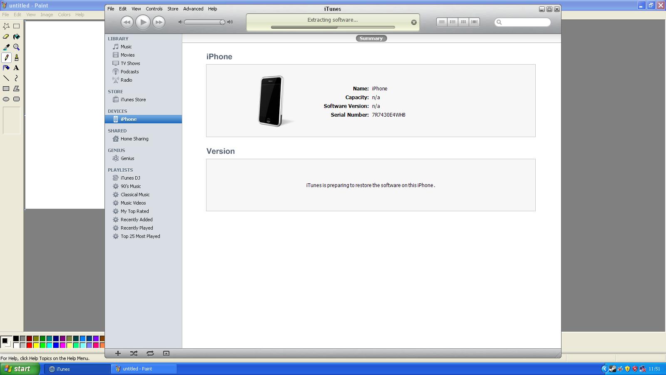The width and height of the screenshot is (666, 375).
Task: Click the serial number 7R7430E4WH8
Action: [x=388, y=115]
